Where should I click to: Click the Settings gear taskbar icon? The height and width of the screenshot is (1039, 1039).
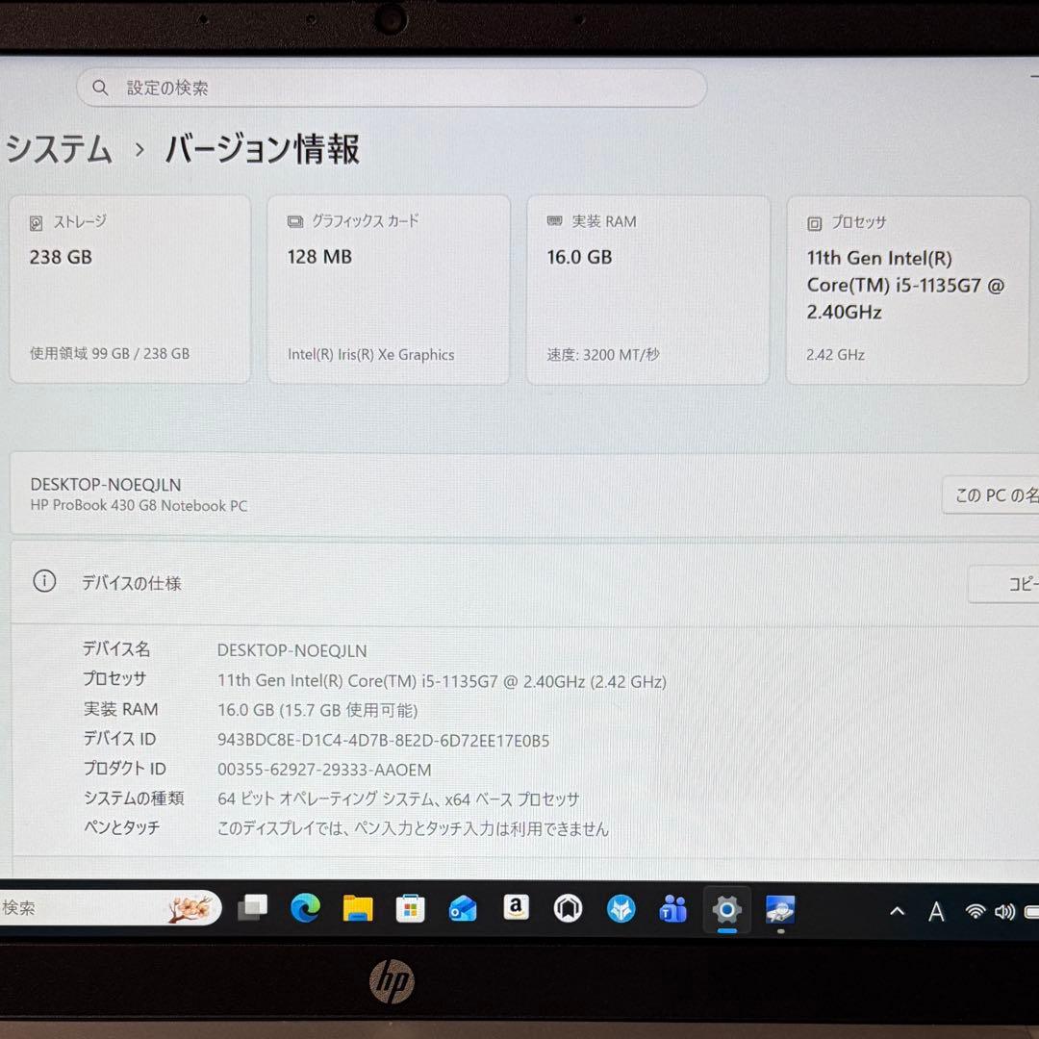point(727,910)
